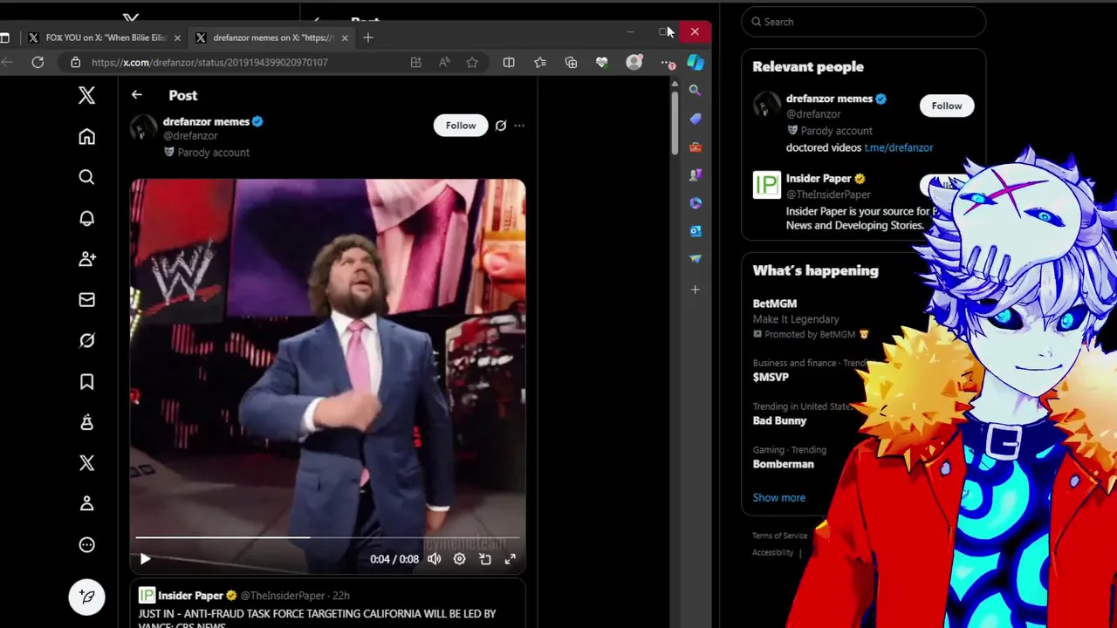Open Bookmarks icon in X sidebar

[86, 382]
